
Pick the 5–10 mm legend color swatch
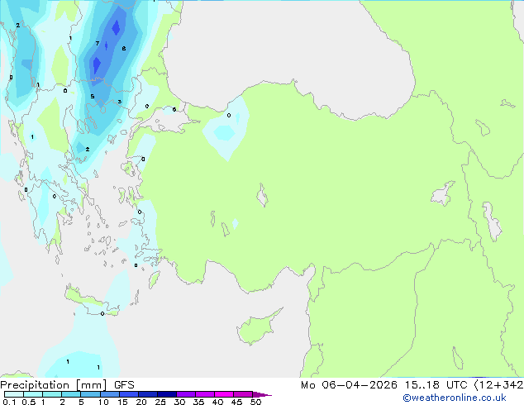(91, 394)
